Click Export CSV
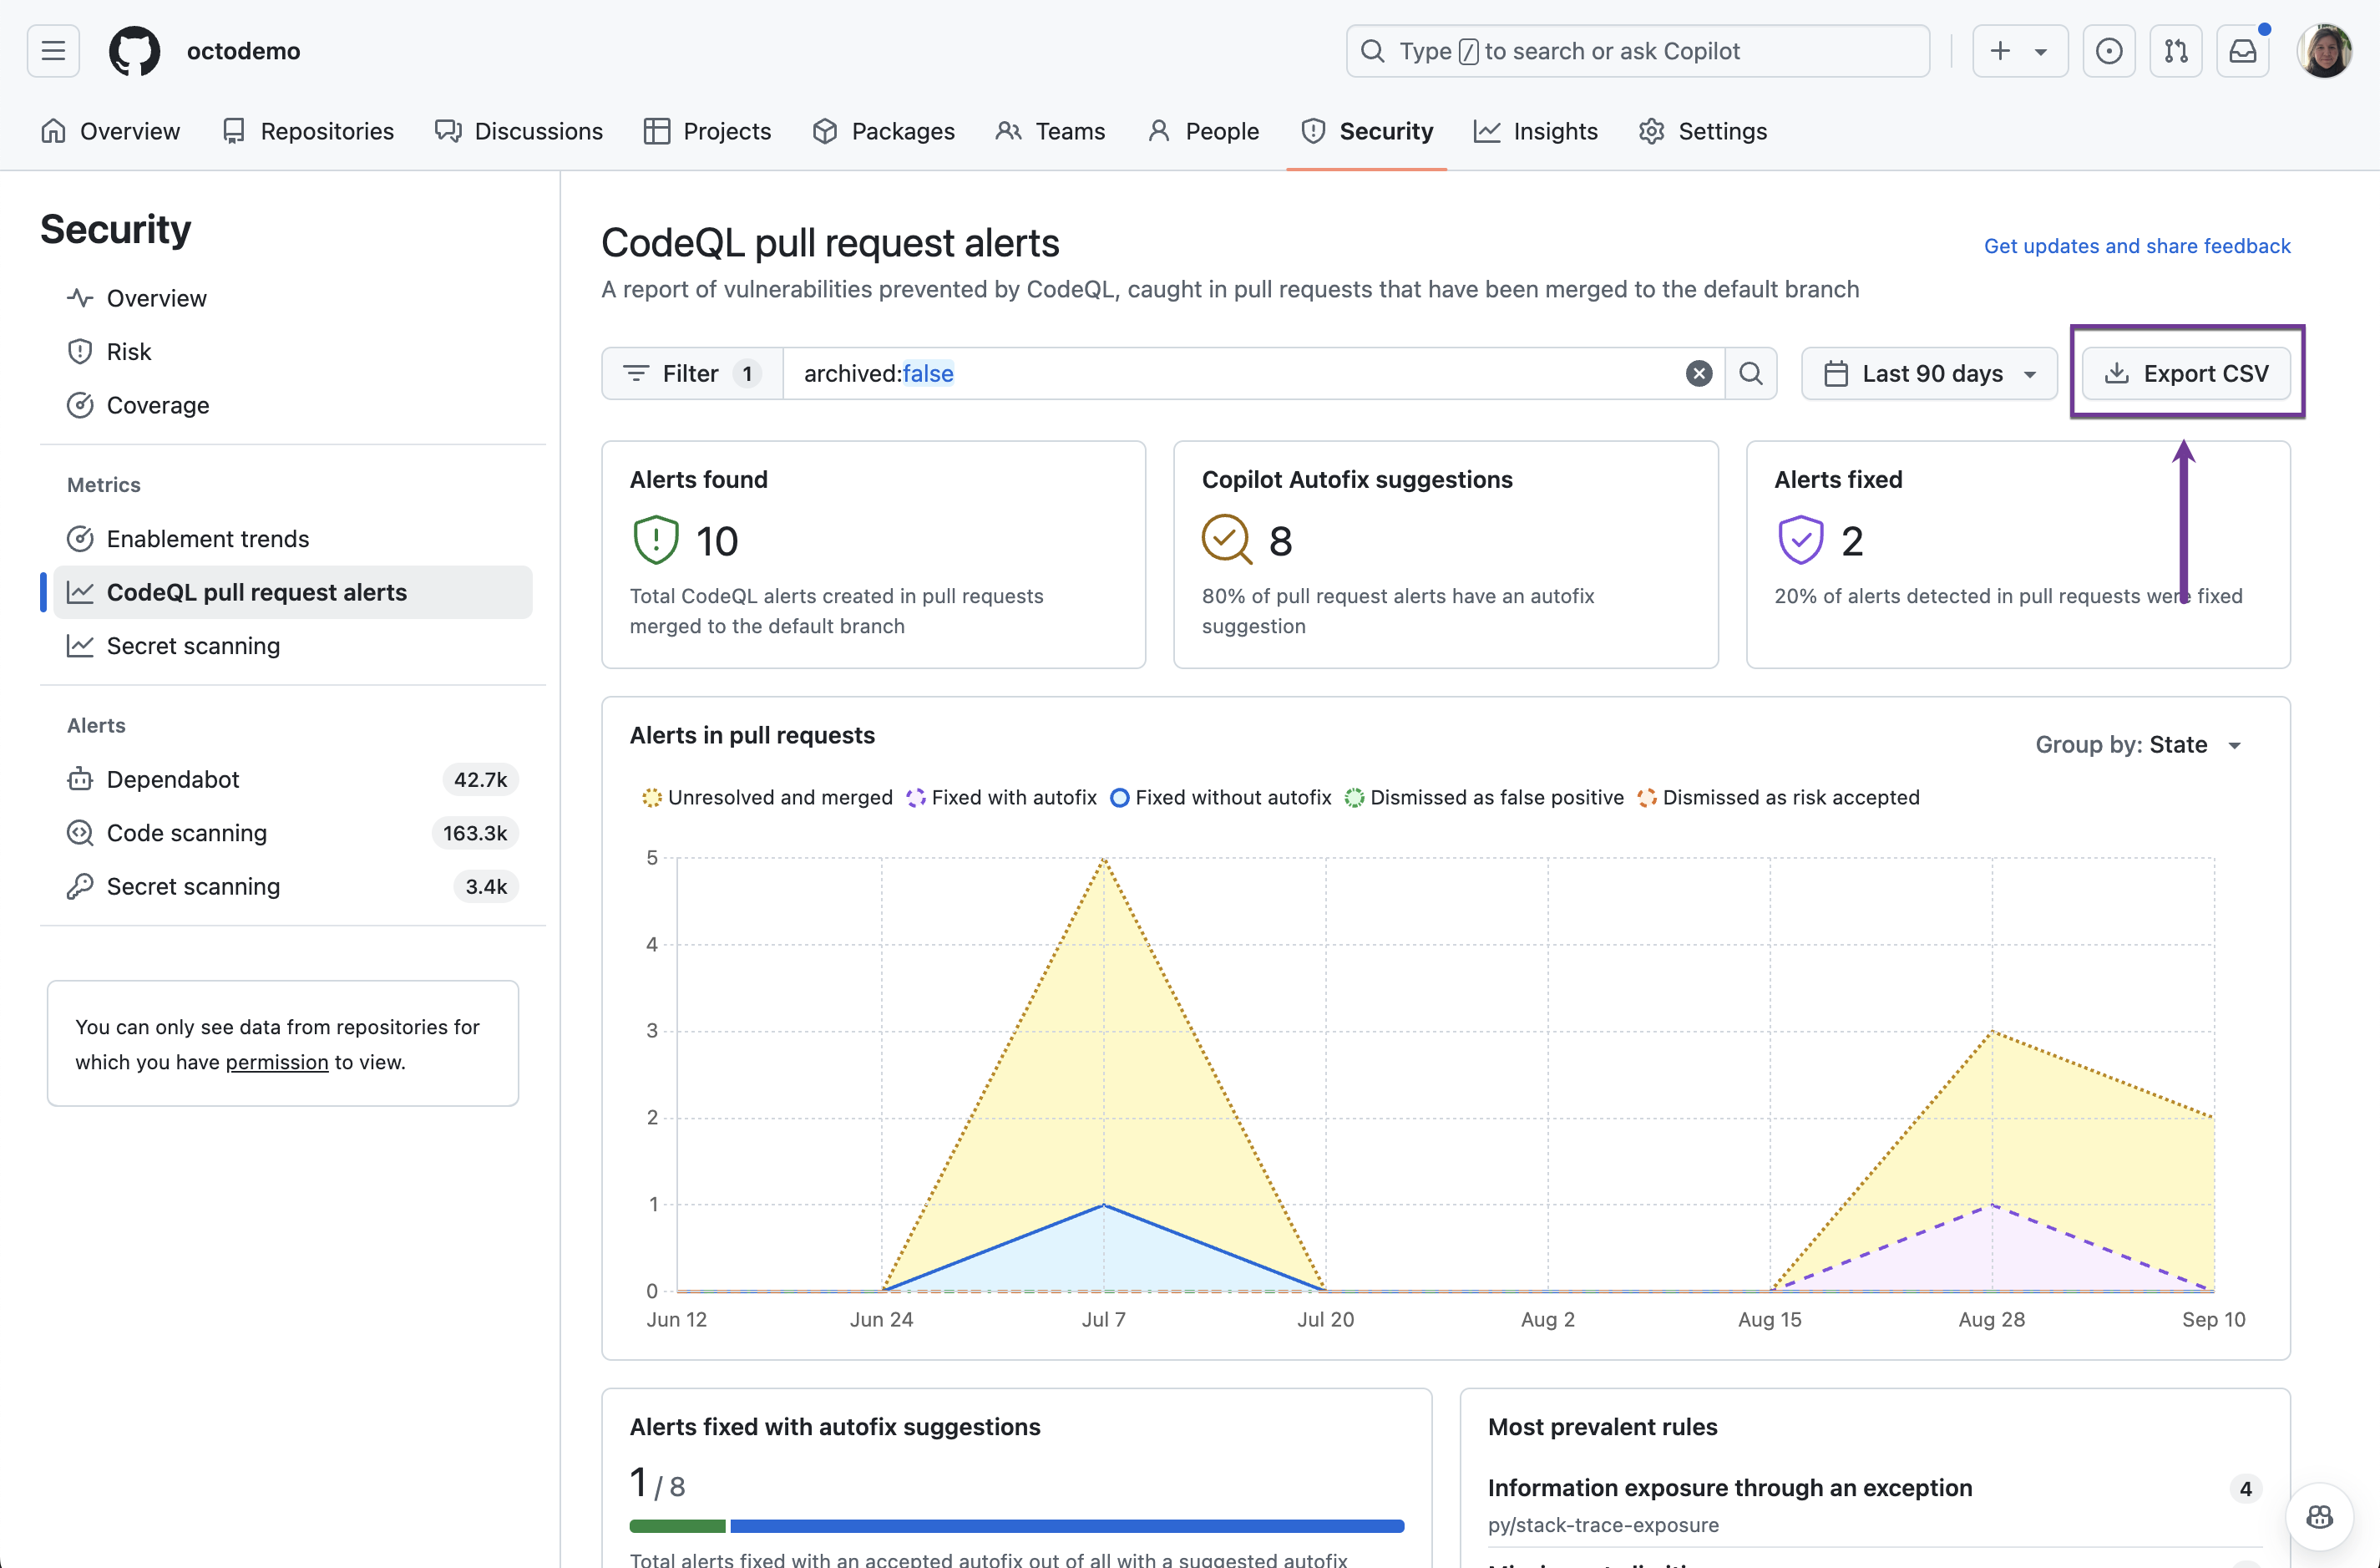 [x=2186, y=373]
